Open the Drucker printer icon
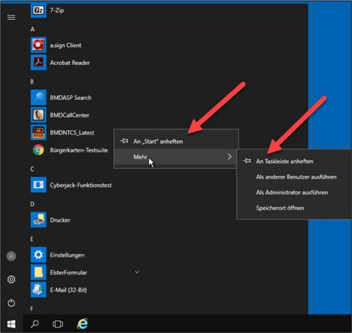The height and width of the screenshot is (333, 352). [x=38, y=220]
